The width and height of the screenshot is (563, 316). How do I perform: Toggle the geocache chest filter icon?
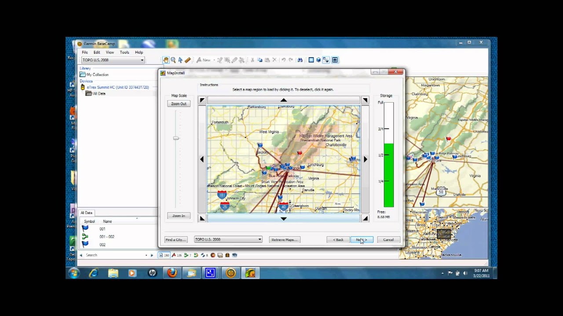[x=227, y=255]
